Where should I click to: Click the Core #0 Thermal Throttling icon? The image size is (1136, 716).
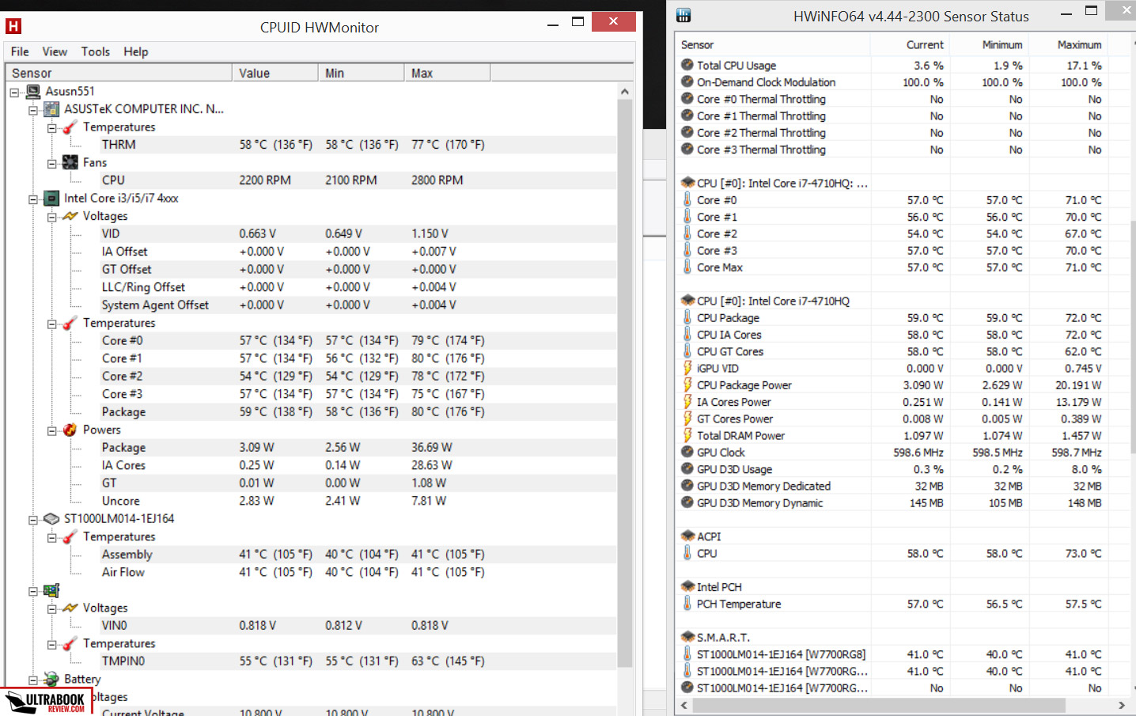687,99
